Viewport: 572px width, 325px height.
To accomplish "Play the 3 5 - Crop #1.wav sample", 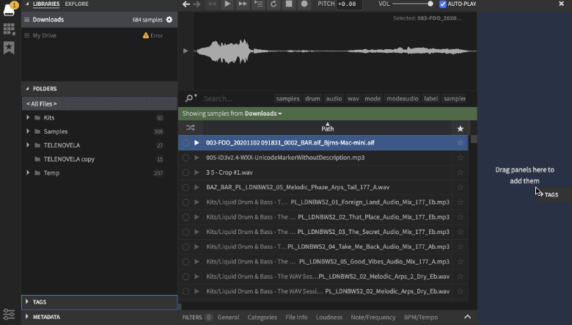I will 197,172.
